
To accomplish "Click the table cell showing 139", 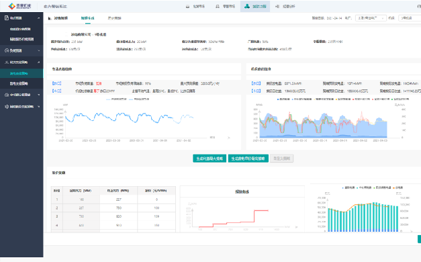I will [x=156, y=216].
